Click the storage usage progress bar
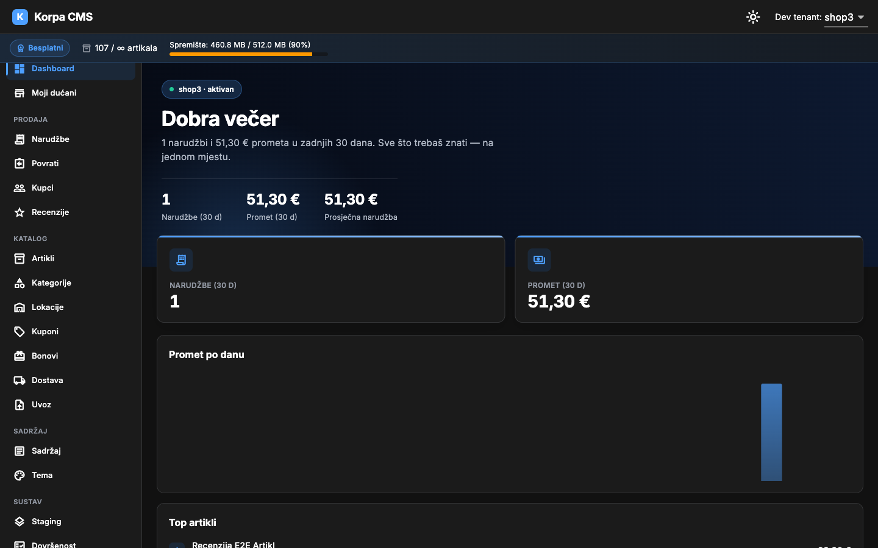878x548 pixels. point(248,54)
